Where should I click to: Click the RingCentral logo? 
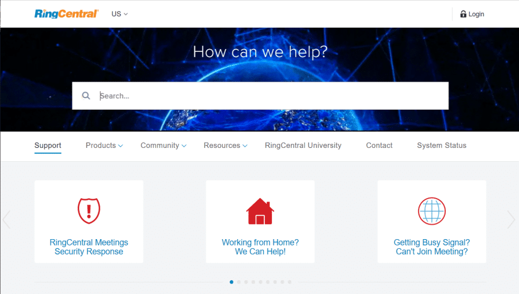click(x=66, y=14)
